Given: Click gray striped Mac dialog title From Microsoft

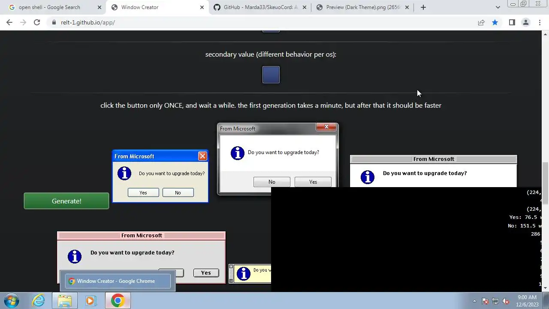Looking at the screenshot, I should pos(434,159).
